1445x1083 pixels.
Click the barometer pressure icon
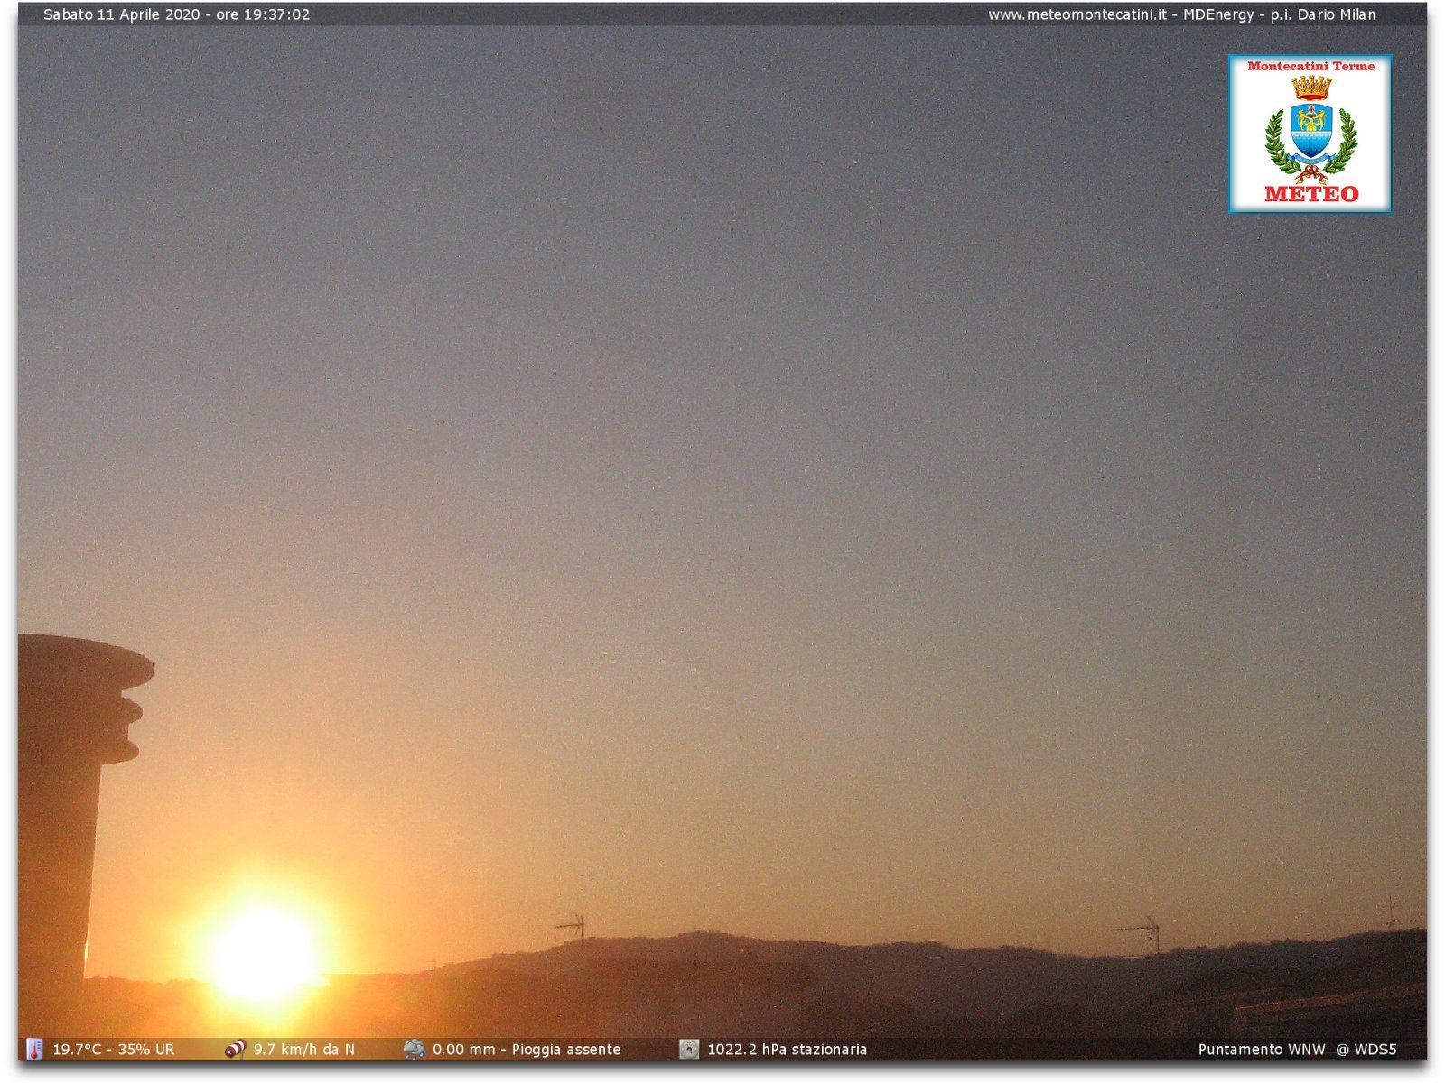(x=689, y=1049)
